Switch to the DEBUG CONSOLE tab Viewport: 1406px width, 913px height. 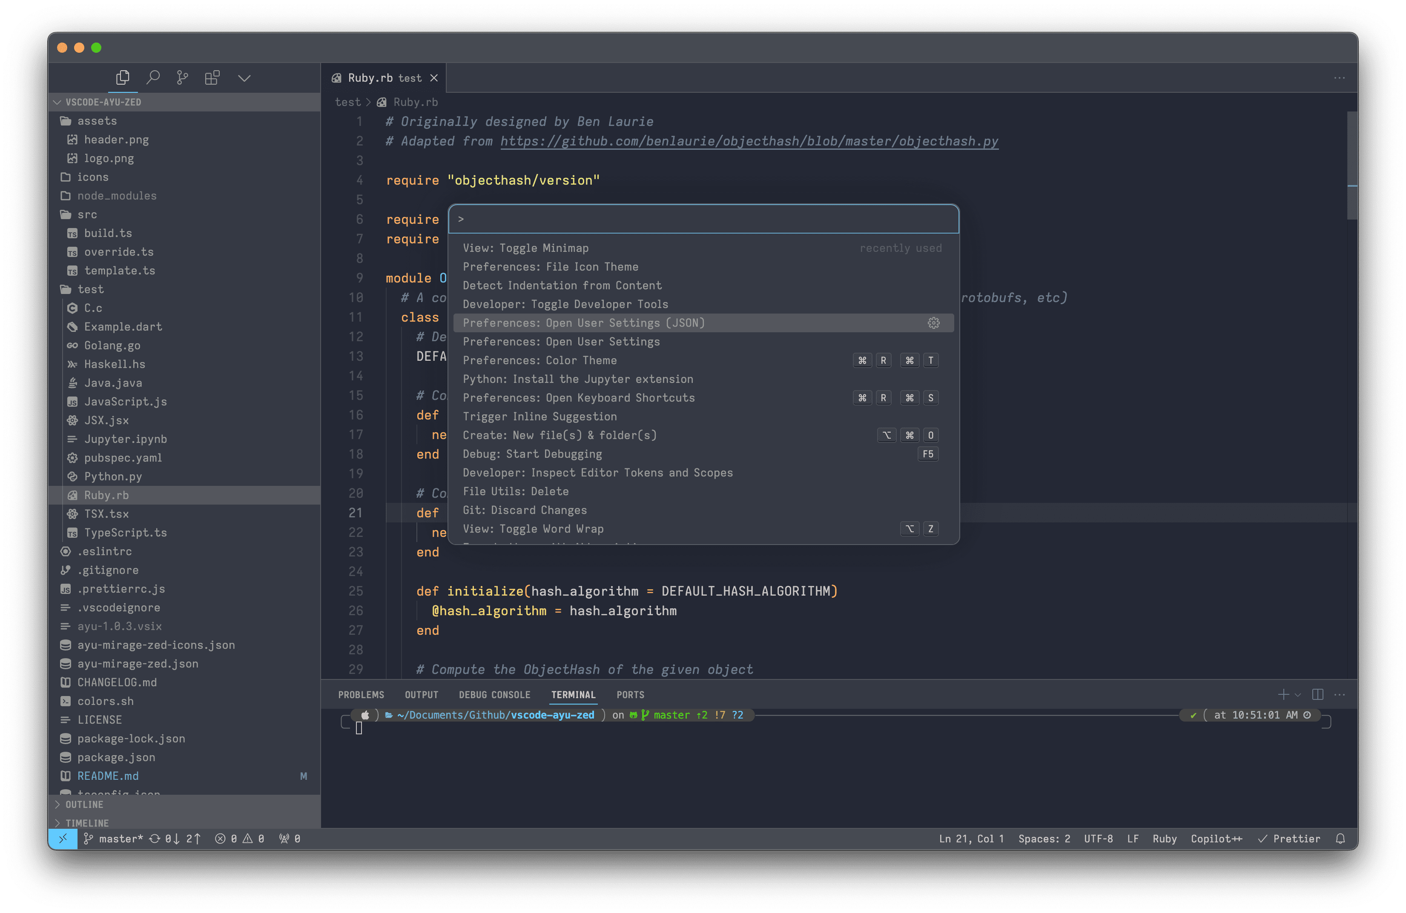coord(494,695)
